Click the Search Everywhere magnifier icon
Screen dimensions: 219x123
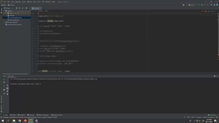pos(211,5)
